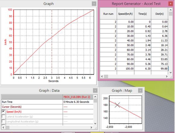Image resolution: width=175 pixels, height=133 pixels.
Task: Click the 100.00 speed cell
Action: click(126, 69)
